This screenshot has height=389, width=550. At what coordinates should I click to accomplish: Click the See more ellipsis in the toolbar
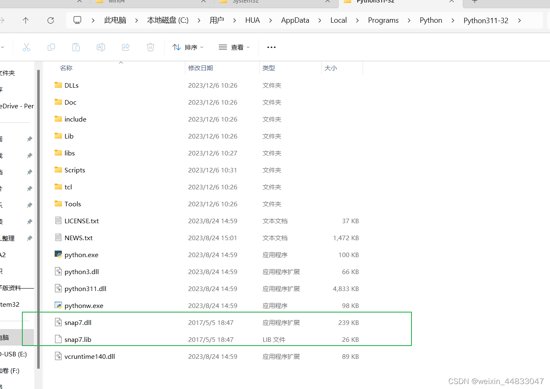point(271,47)
